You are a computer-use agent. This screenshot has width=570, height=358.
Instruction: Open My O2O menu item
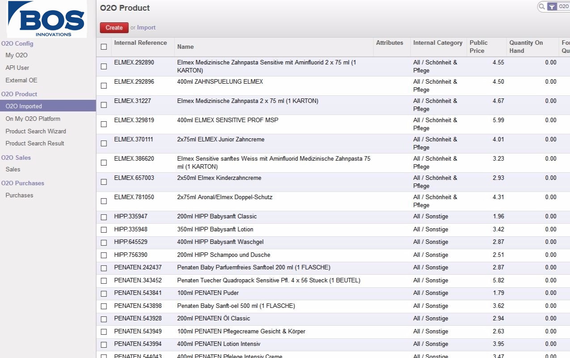click(17, 55)
